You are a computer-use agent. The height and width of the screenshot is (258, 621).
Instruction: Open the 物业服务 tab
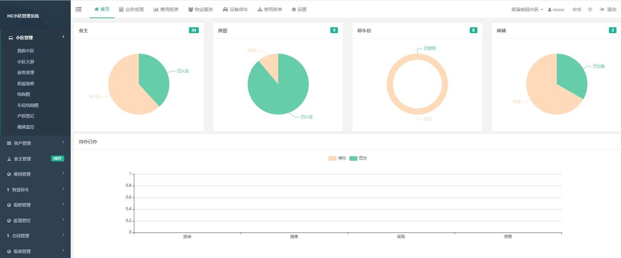pyautogui.click(x=200, y=10)
